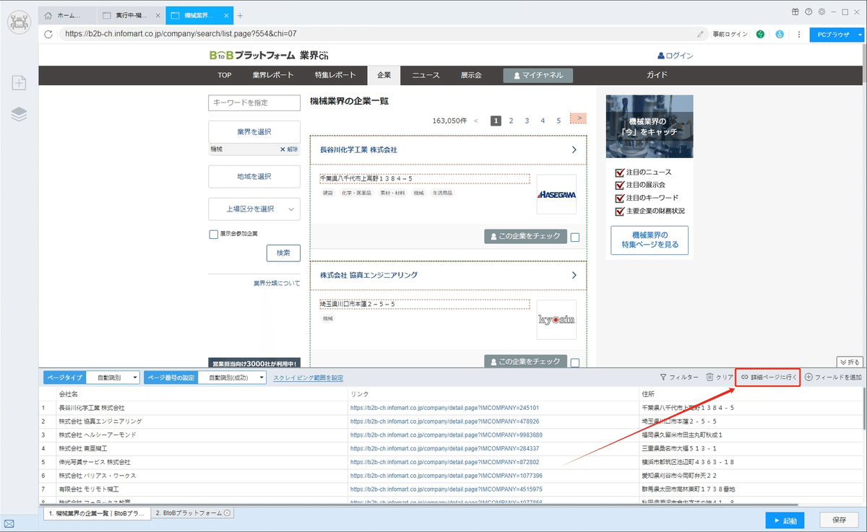Close the 機械業界 tab
Image resolution: width=867 pixels, height=532 pixels.
point(227,15)
